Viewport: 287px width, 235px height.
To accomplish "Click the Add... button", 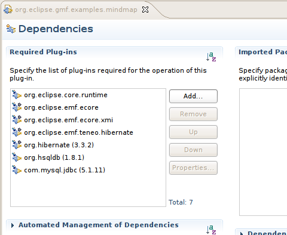I will pyautogui.click(x=193, y=96).
